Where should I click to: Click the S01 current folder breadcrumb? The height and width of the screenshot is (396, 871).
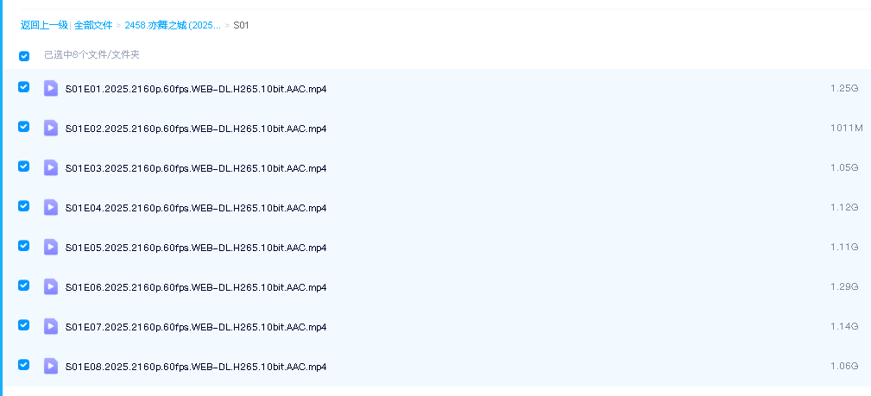coord(241,25)
